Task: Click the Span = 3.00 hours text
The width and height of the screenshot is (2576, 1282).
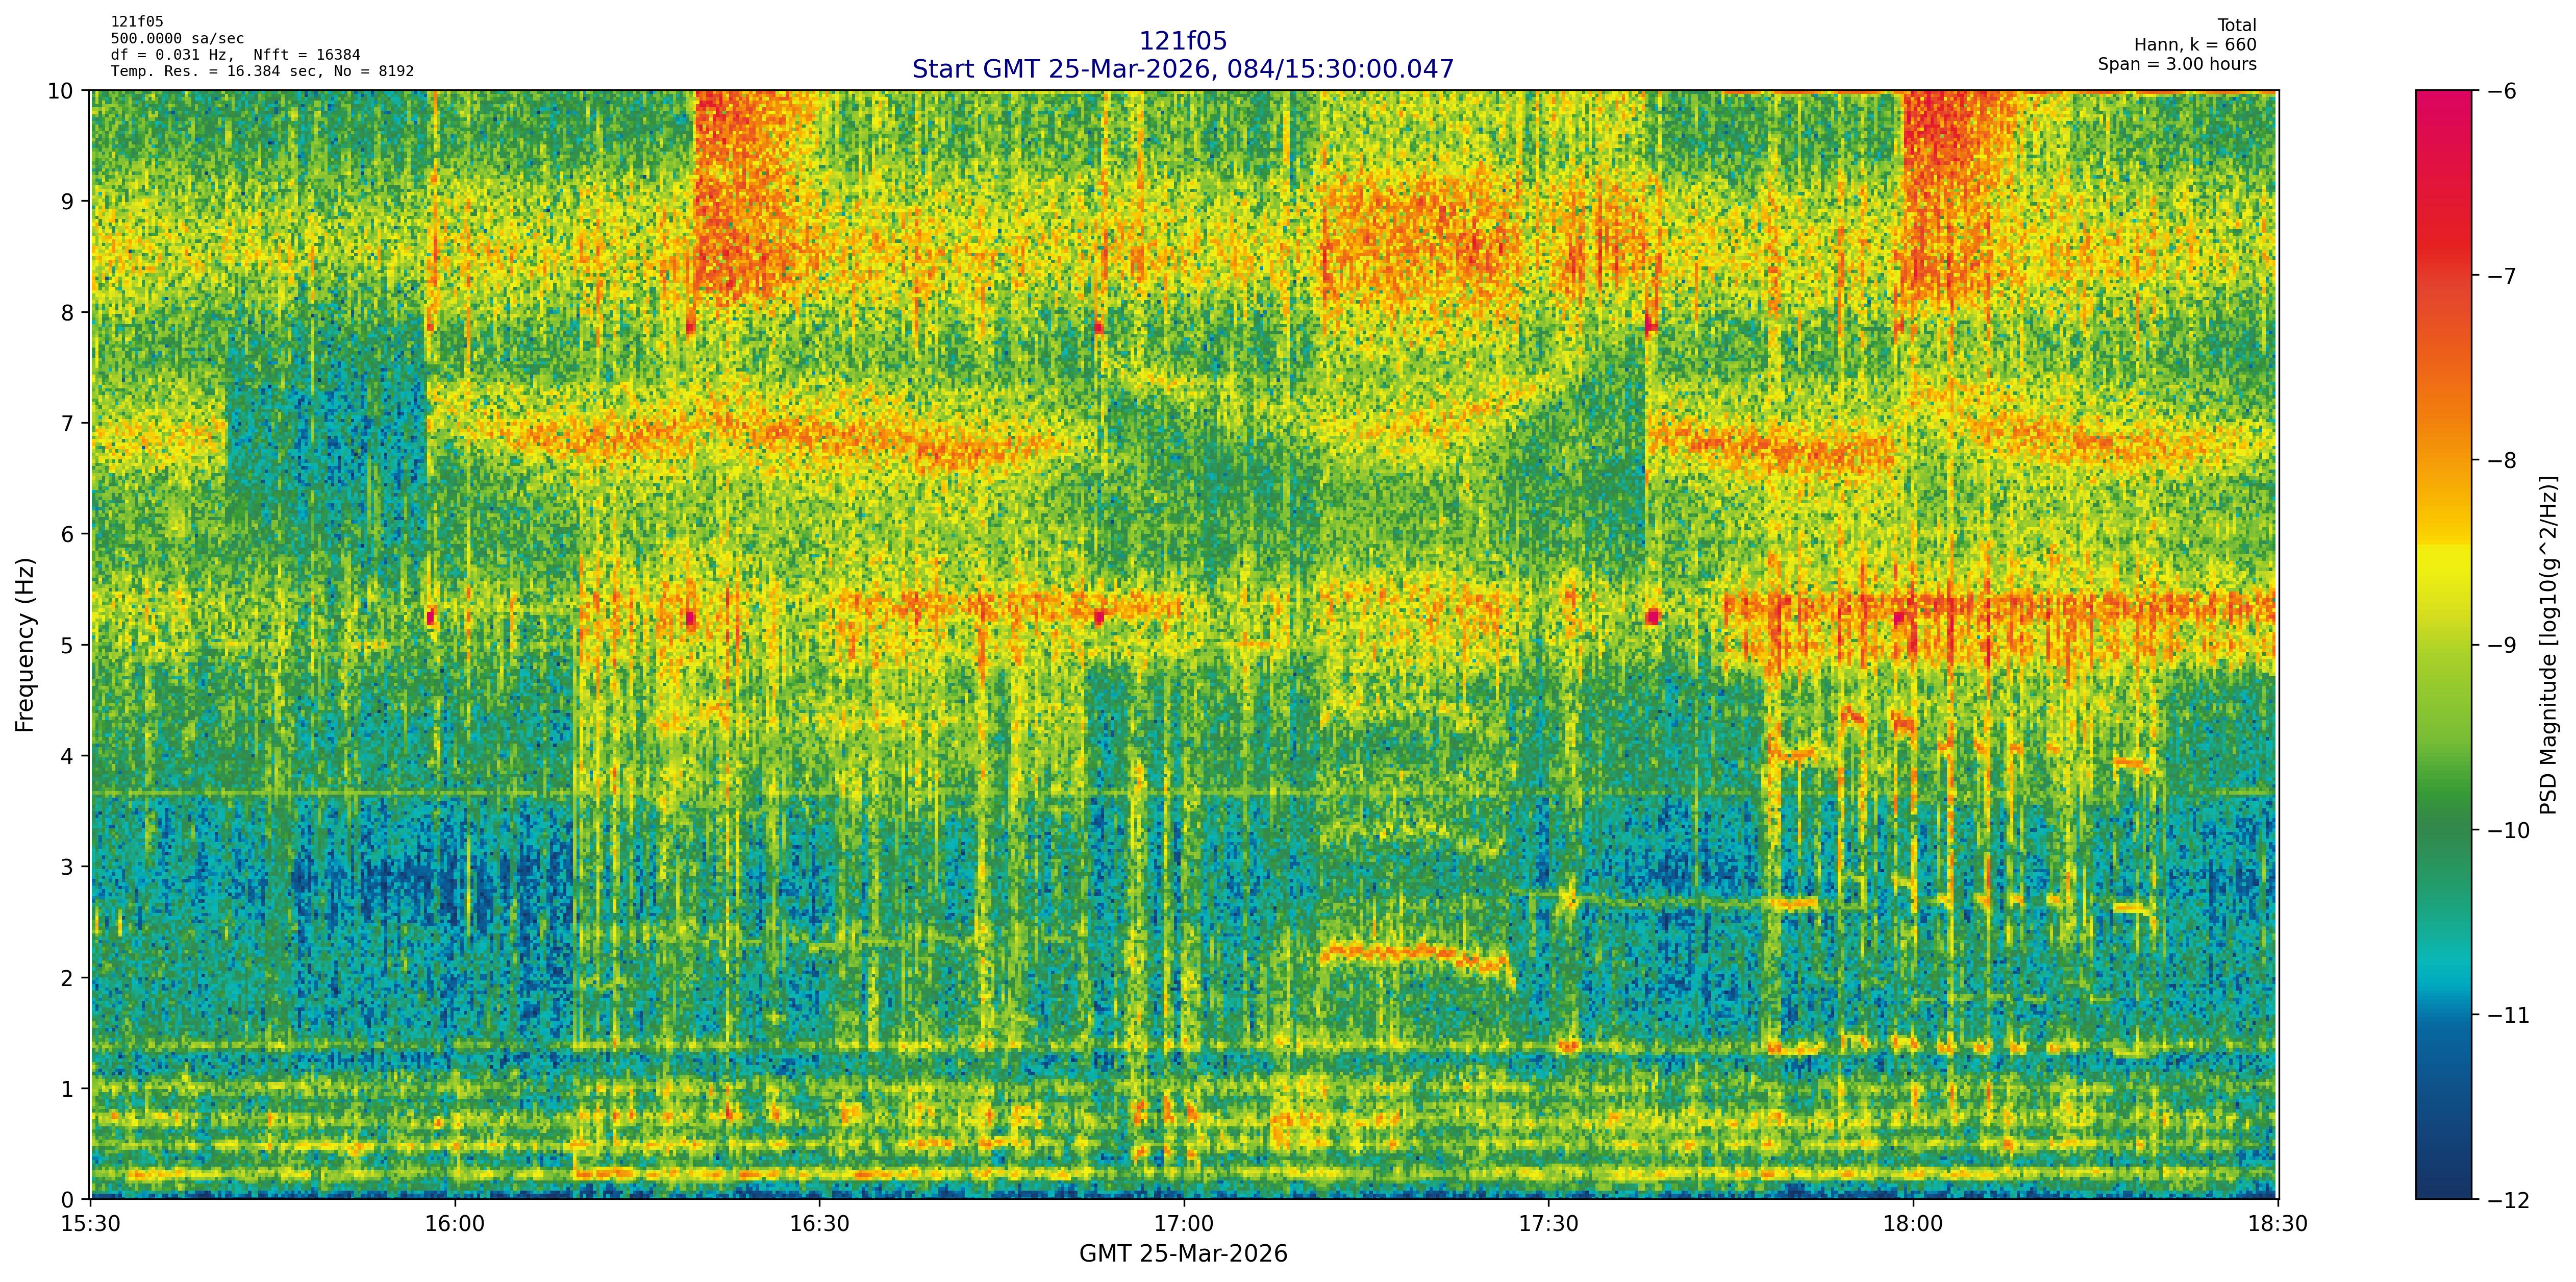Action: (2177, 64)
